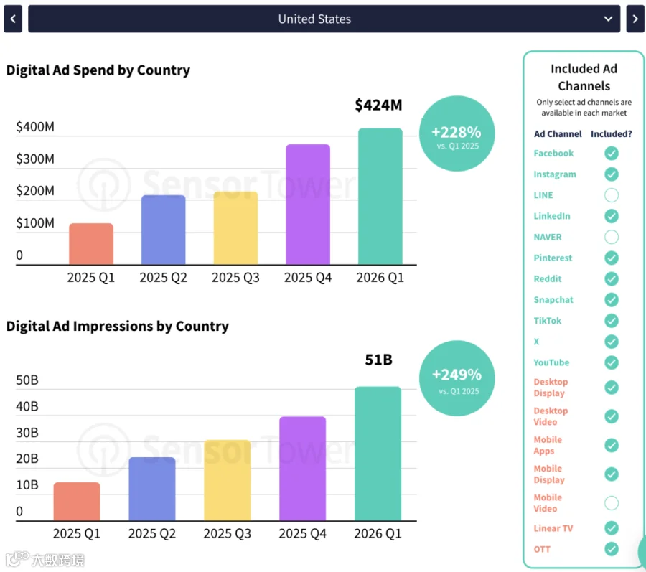Go to previous country with left arrow
The height and width of the screenshot is (572, 646).
pyautogui.click(x=13, y=19)
